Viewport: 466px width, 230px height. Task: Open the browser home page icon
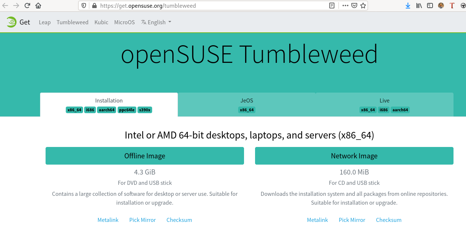click(38, 6)
